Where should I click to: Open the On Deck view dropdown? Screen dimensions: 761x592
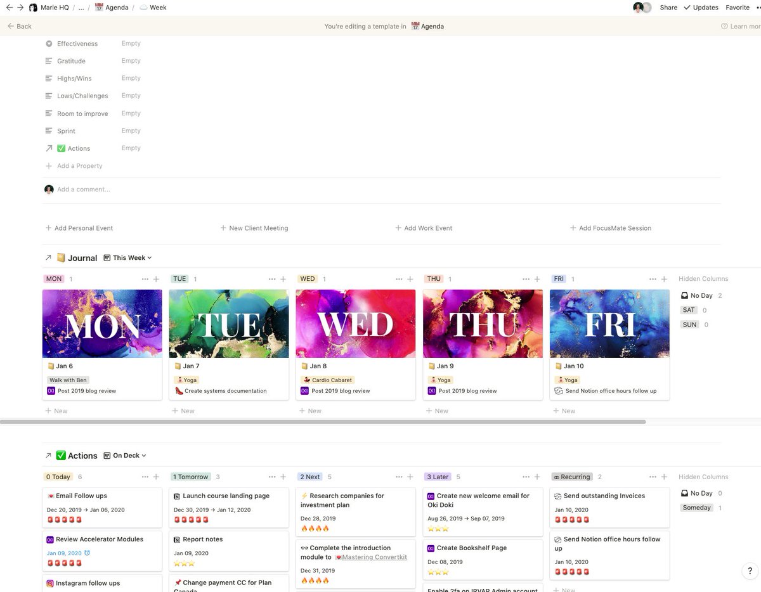pos(125,456)
